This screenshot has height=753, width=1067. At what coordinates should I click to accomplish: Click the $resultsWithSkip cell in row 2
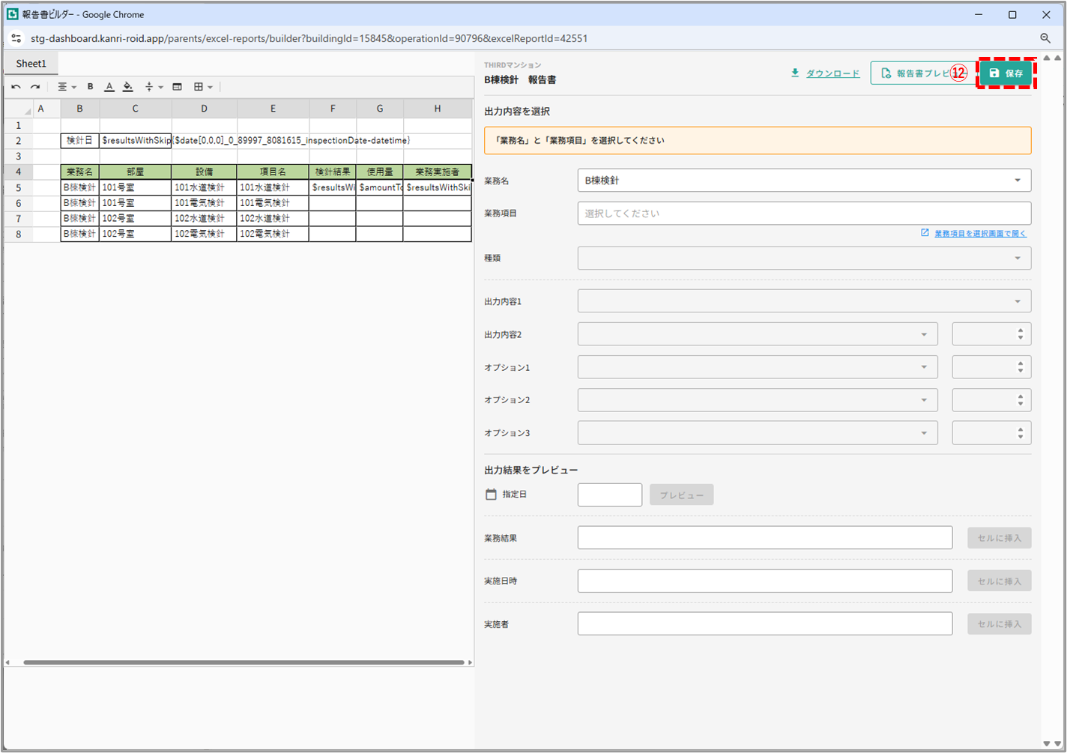(136, 141)
